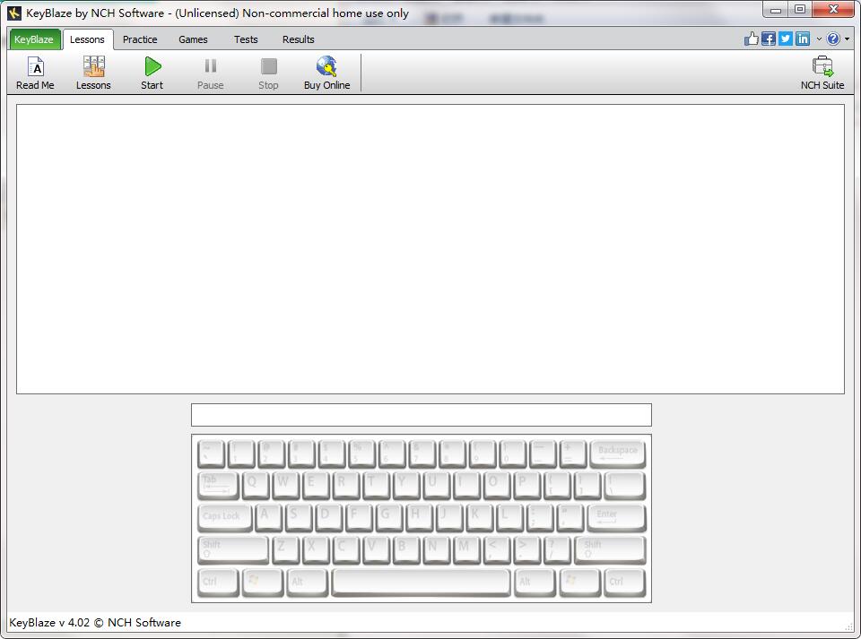
Task: Click the on-screen Caps Lock key
Action: click(x=222, y=517)
